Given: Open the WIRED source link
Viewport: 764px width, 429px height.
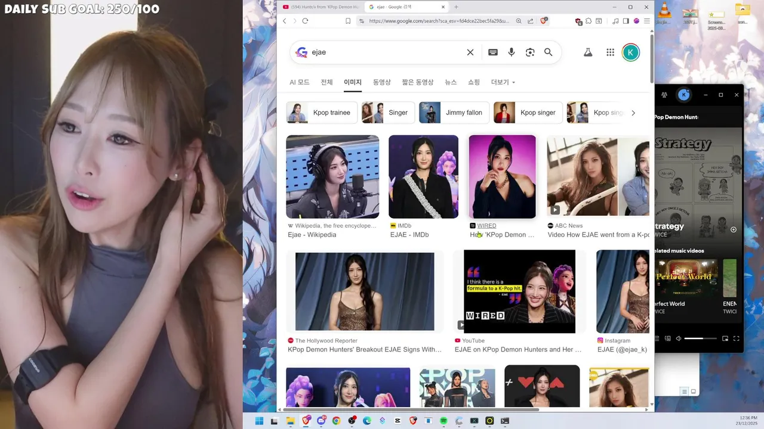Looking at the screenshot, I should [486, 226].
